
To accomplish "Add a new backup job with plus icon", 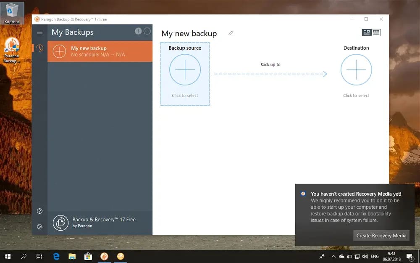I will coord(138,31).
